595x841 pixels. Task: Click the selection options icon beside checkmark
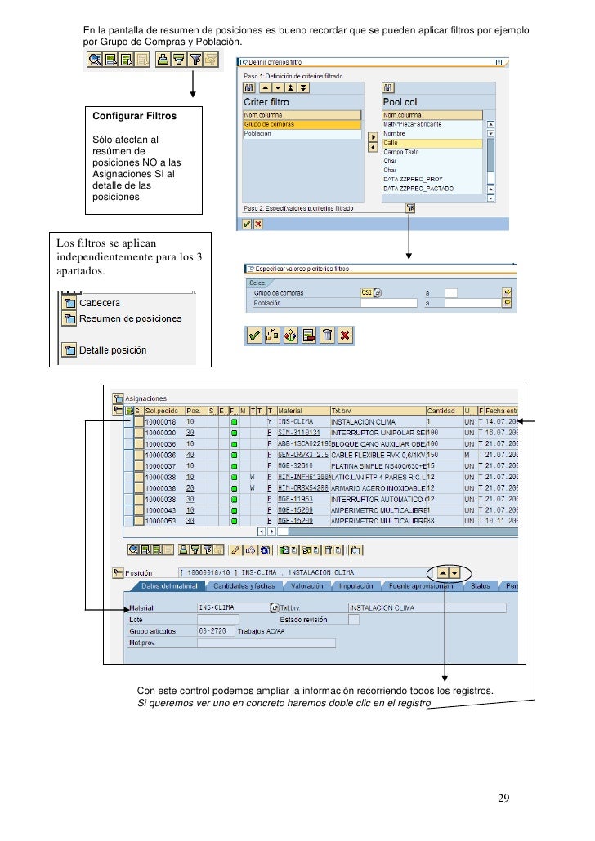click(273, 336)
